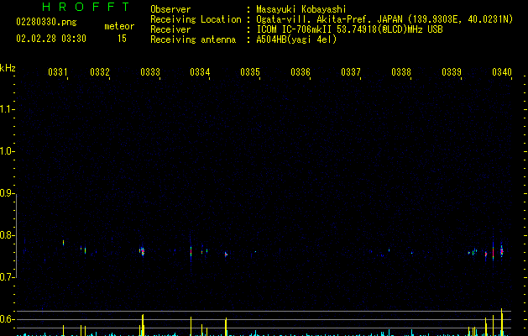Click the 0340 time marker
The image size is (528, 336).
point(502,72)
